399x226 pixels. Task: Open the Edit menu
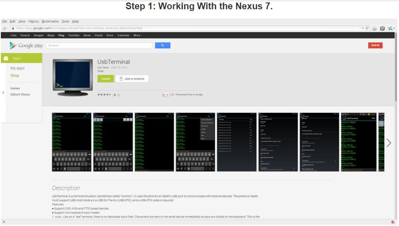(x=13, y=21)
